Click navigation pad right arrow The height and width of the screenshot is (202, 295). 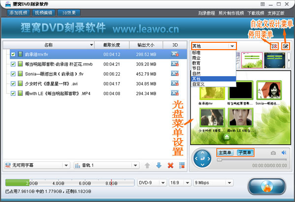[x=209, y=159]
